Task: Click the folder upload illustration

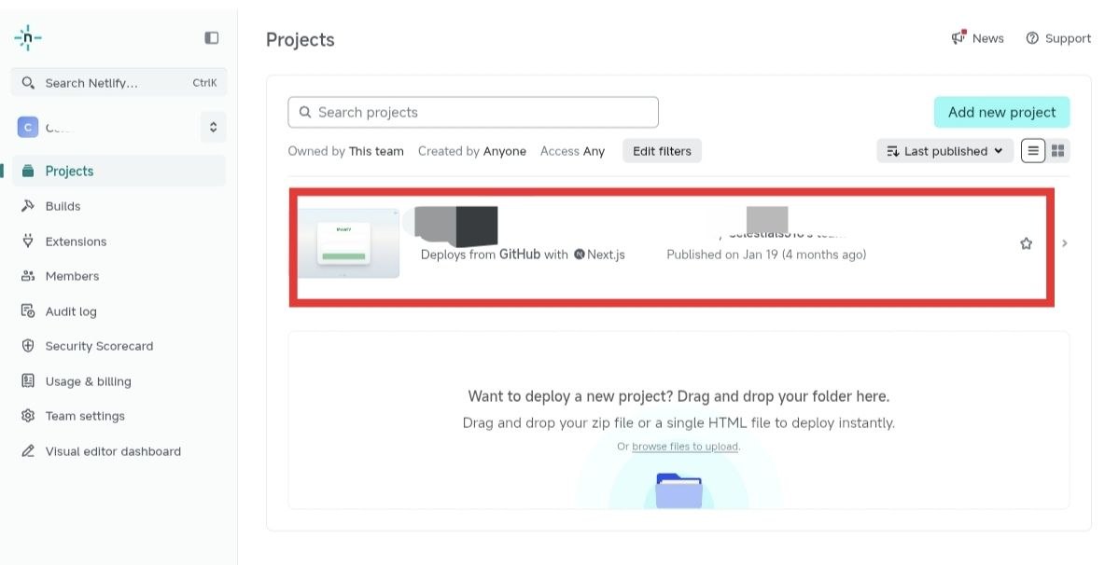Action: pos(678,490)
